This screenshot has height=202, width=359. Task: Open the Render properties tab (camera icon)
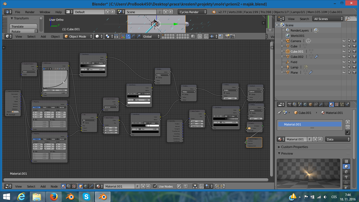(x=290, y=104)
